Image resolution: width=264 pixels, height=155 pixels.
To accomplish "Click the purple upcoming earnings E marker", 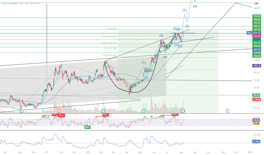I will pos(227,111).
